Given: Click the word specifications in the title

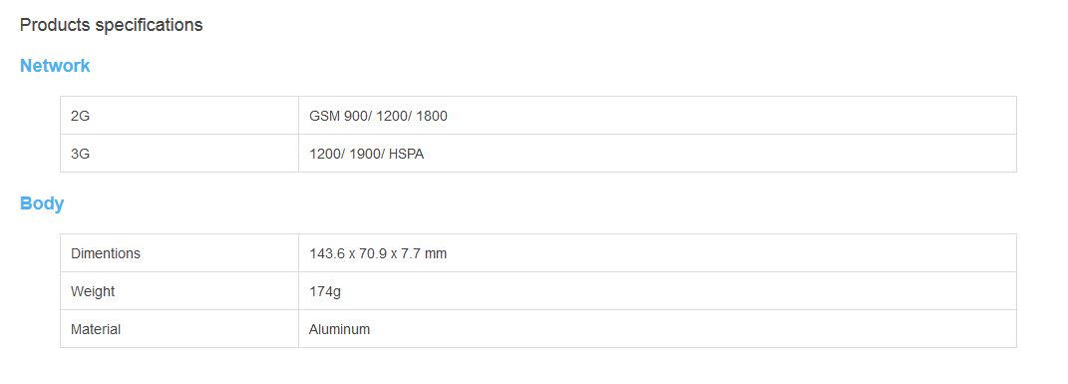Looking at the screenshot, I should pos(150,25).
